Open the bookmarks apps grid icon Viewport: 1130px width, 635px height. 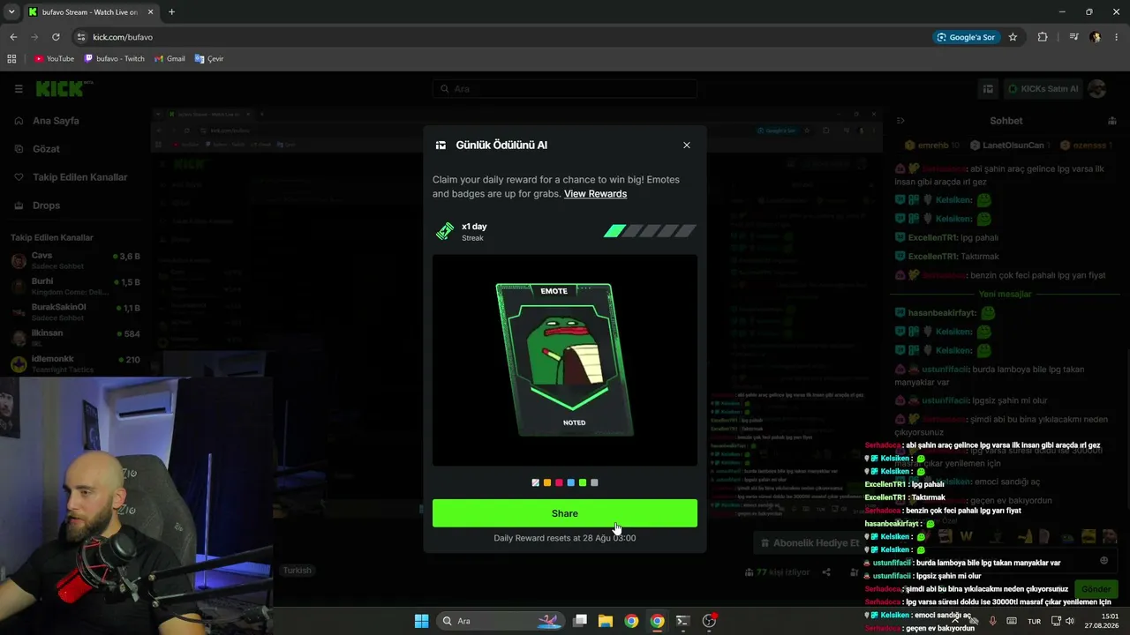[x=11, y=59]
